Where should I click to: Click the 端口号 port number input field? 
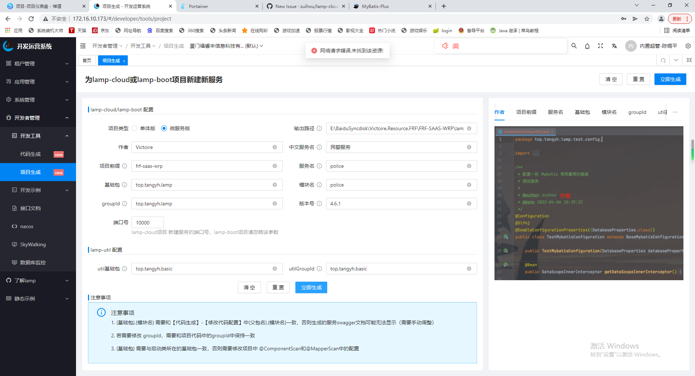coord(147,222)
